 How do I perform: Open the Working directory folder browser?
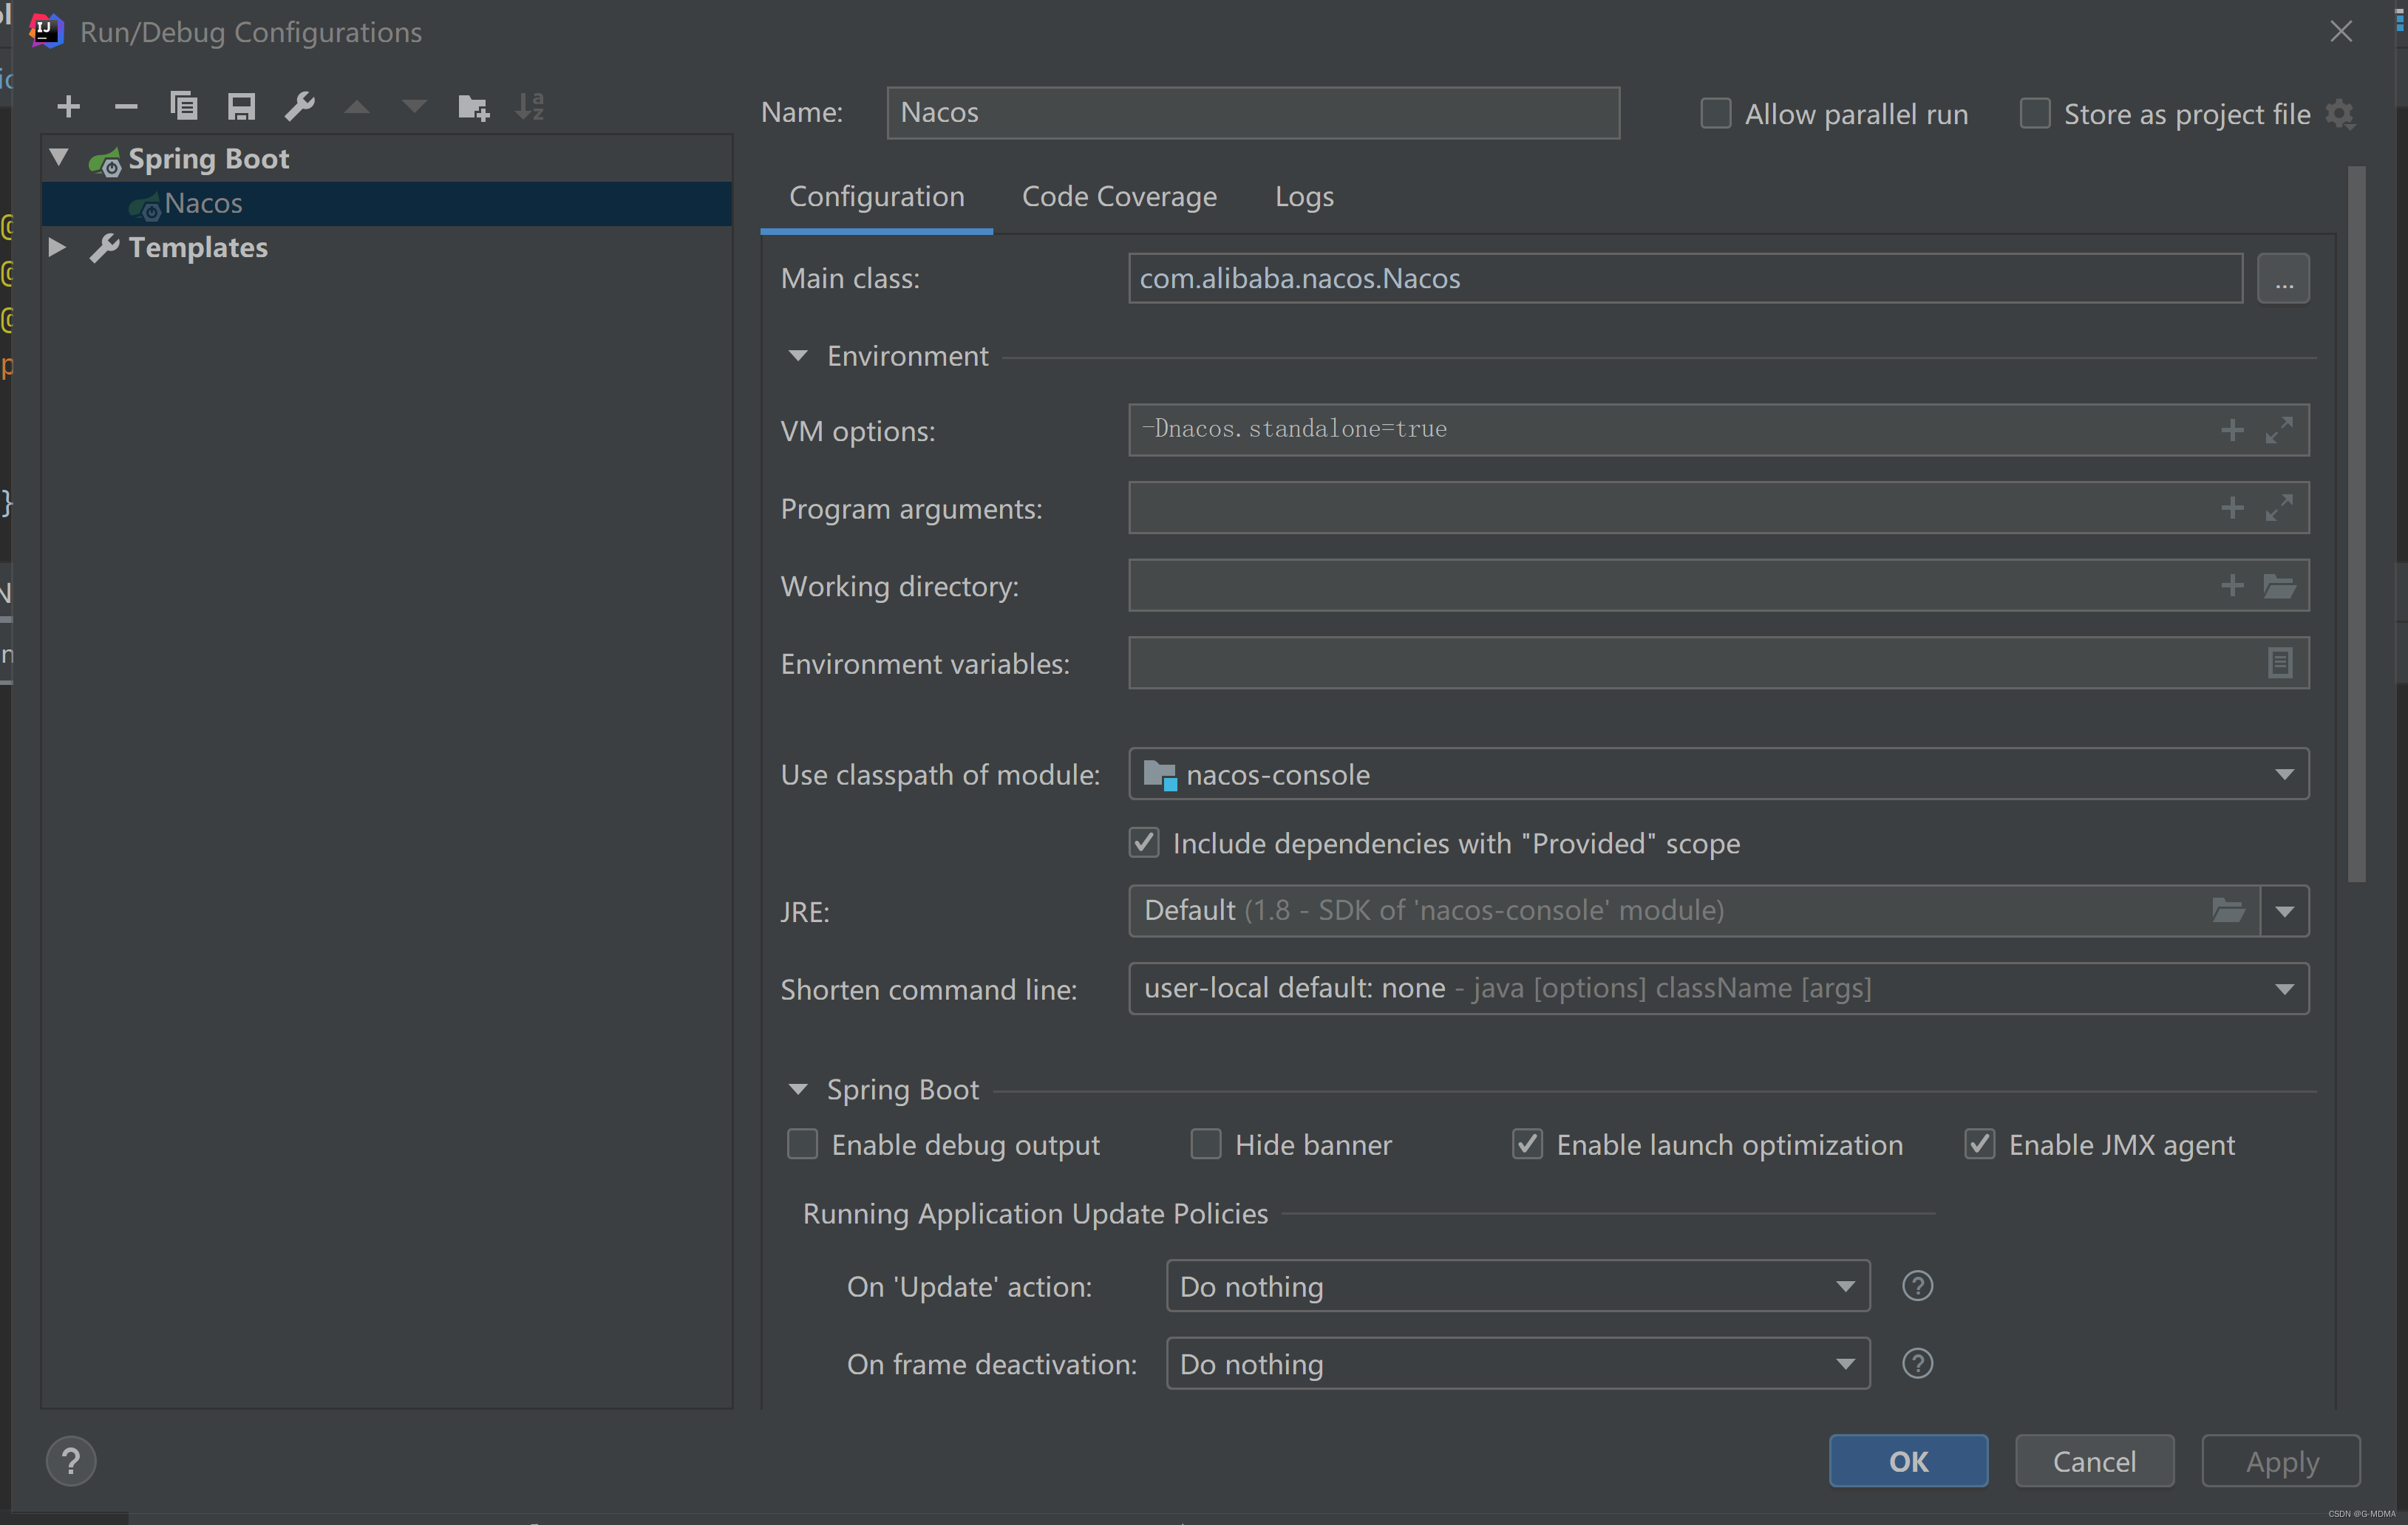[2279, 586]
